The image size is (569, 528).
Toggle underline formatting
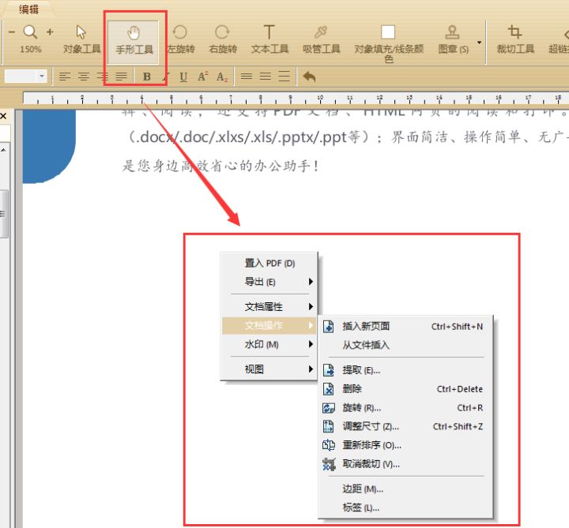click(x=183, y=77)
